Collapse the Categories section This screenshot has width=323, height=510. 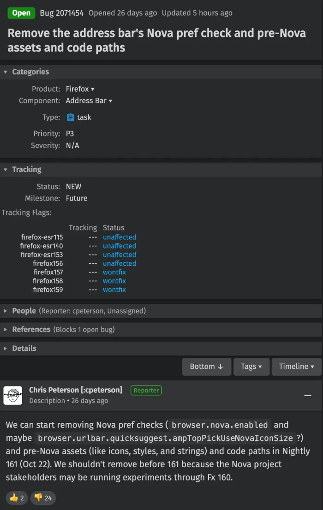coord(5,72)
